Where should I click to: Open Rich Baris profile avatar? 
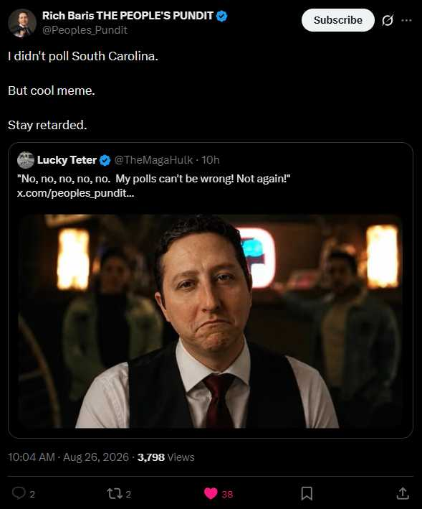[22, 23]
